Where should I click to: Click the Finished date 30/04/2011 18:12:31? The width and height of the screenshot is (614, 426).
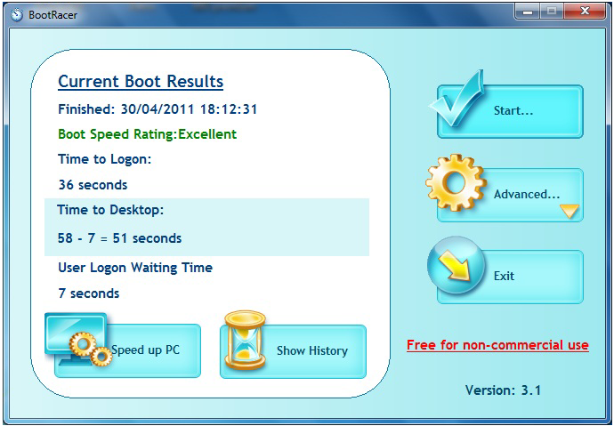[158, 109]
